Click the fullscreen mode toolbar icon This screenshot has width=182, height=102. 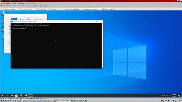(34, 6)
